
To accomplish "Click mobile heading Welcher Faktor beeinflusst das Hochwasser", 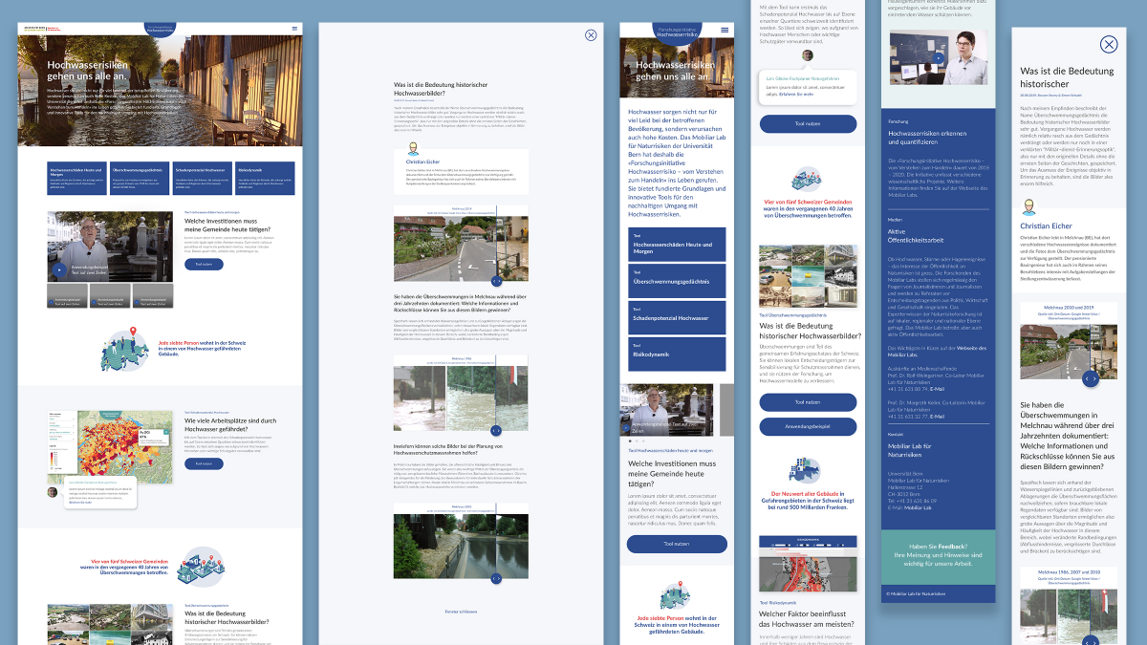I will click(x=808, y=618).
